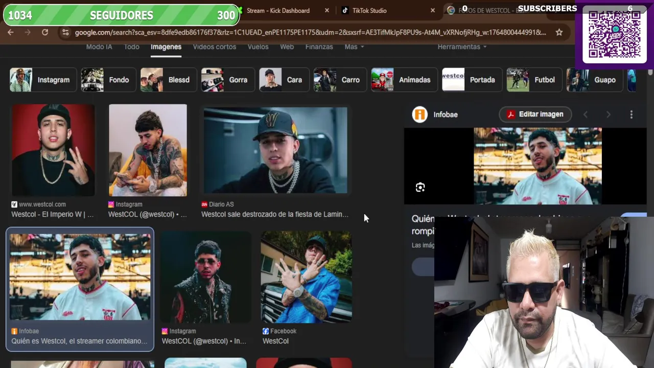Click the Editar imagen button

point(535,114)
